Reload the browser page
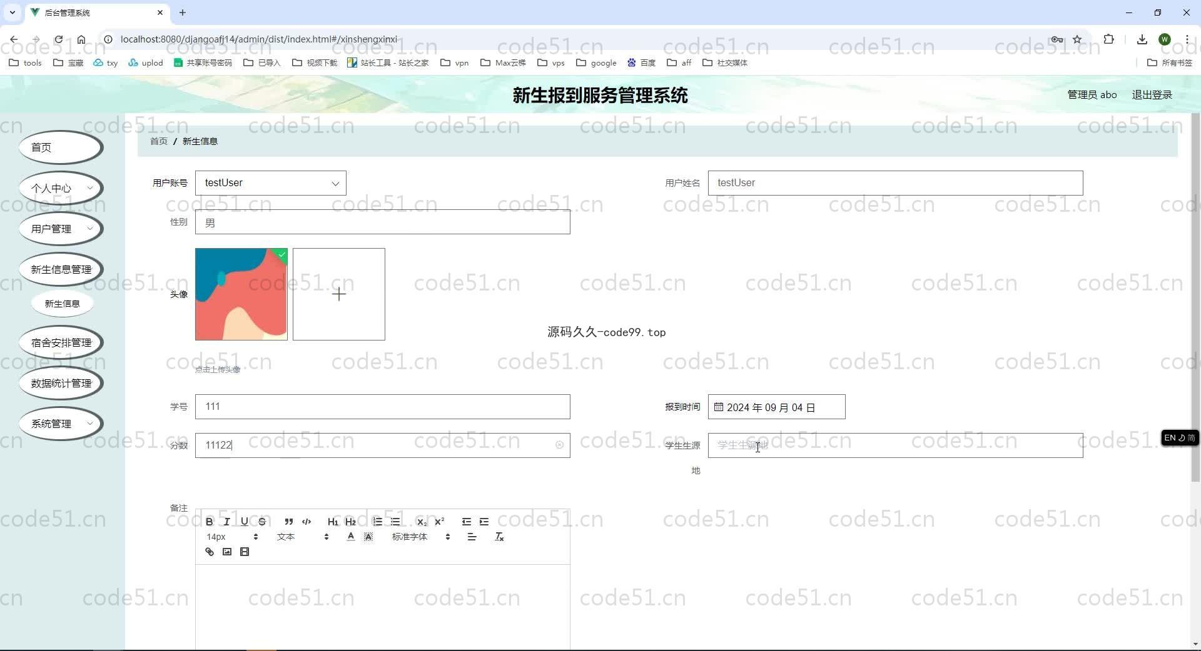Screen dimensions: 1201x651 click(58, 39)
